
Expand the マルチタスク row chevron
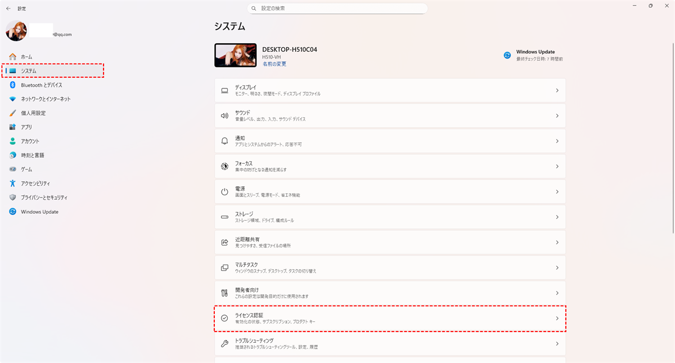[557, 268]
